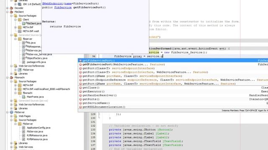Expand the Web Services node under FibServer

pyautogui.click(x=11, y=147)
